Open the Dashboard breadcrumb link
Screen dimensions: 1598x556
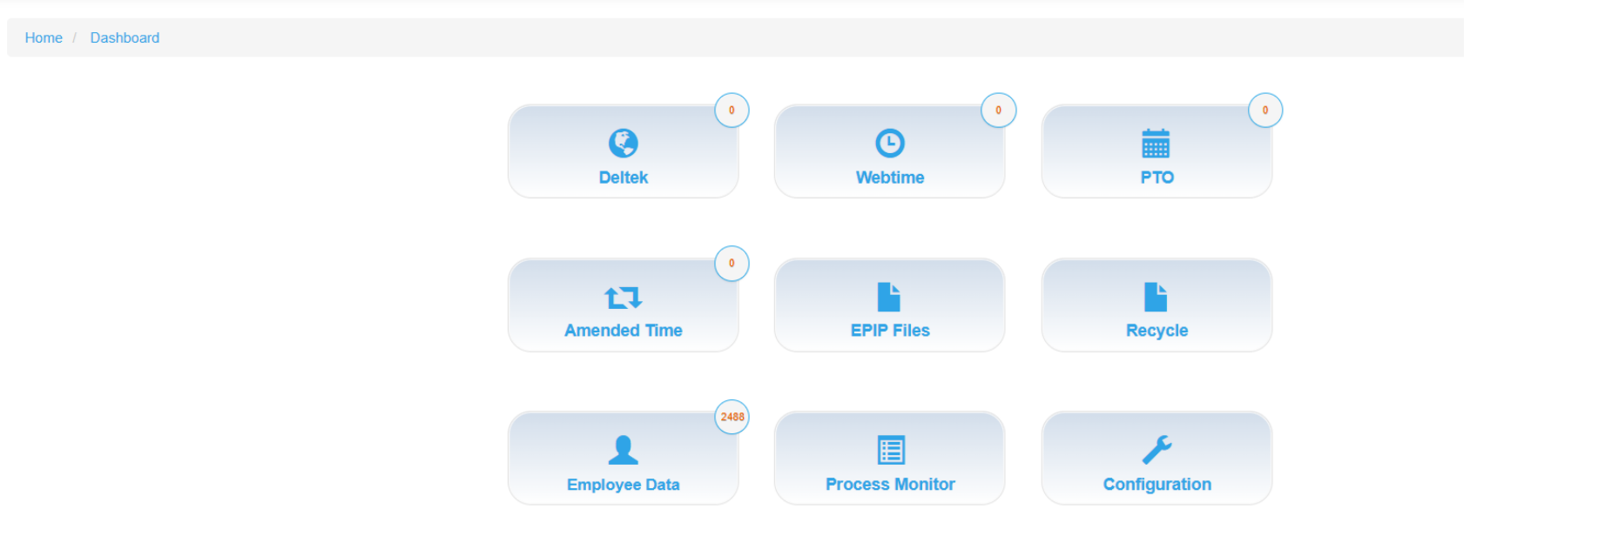125,38
